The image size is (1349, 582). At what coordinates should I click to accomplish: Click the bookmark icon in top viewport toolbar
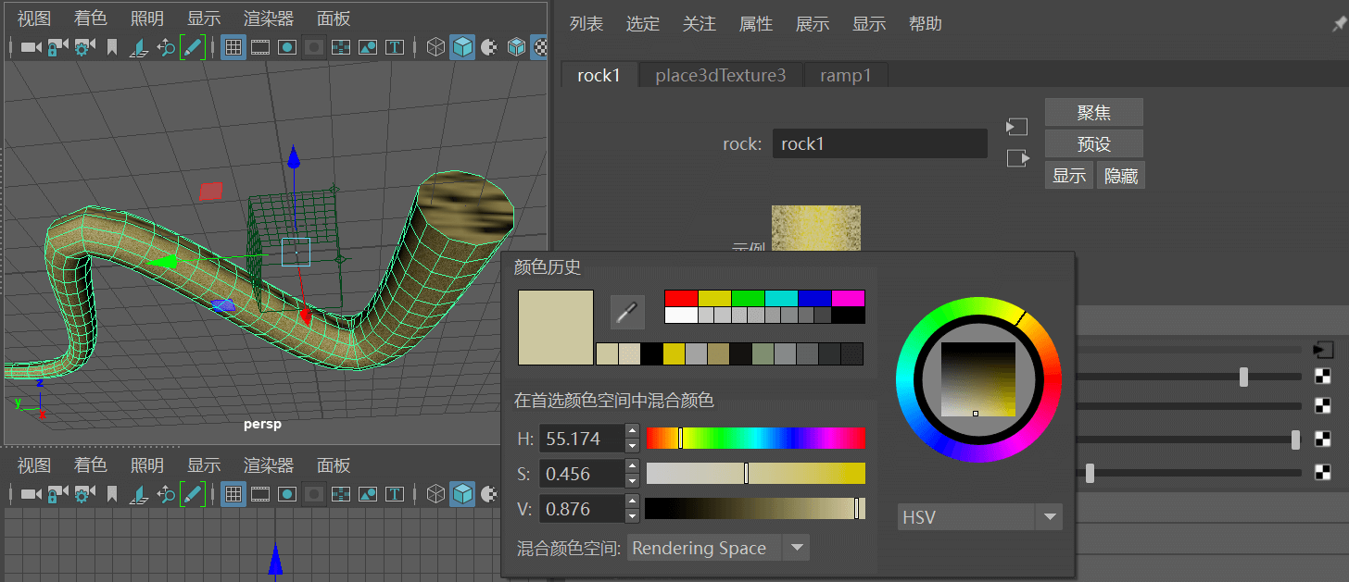click(x=112, y=46)
